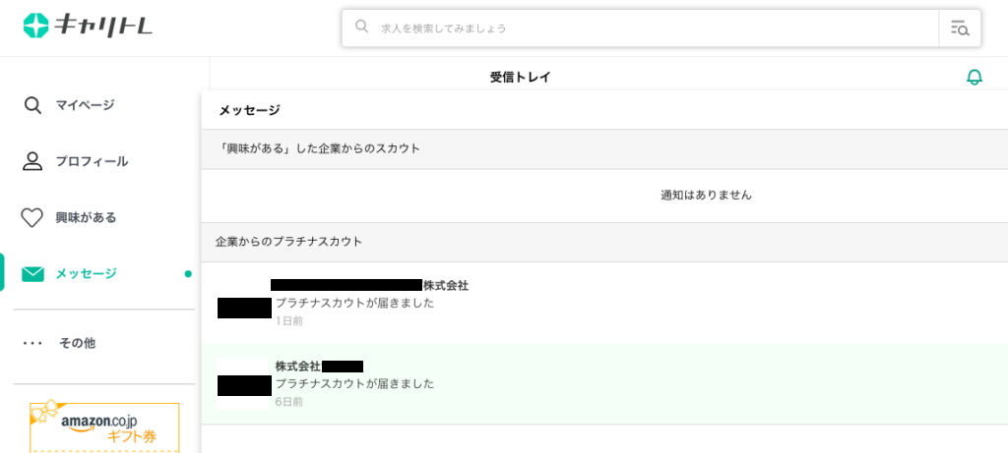Click the メッセージ envelope icon
1008x453 pixels.
(32, 274)
